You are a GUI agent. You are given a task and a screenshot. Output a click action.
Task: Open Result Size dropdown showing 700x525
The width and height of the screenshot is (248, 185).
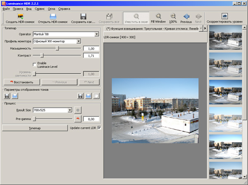[x=53, y=110]
